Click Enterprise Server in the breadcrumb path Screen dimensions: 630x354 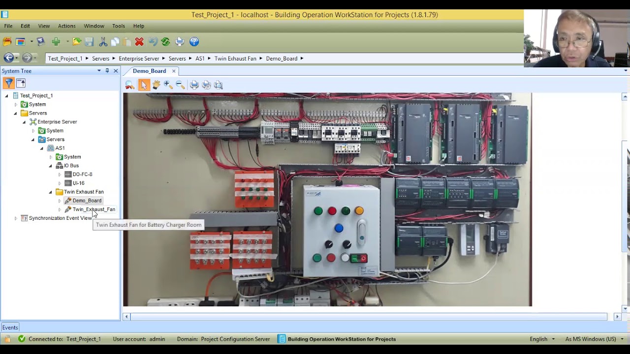tap(139, 59)
